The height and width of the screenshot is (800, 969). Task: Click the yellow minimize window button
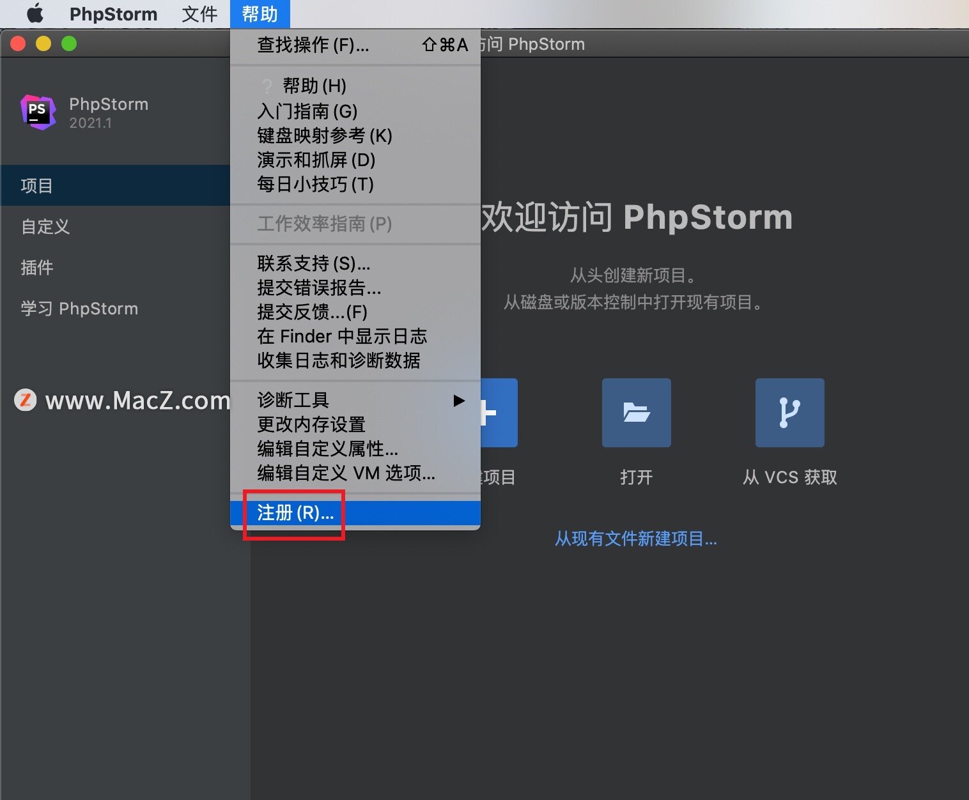click(x=43, y=43)
